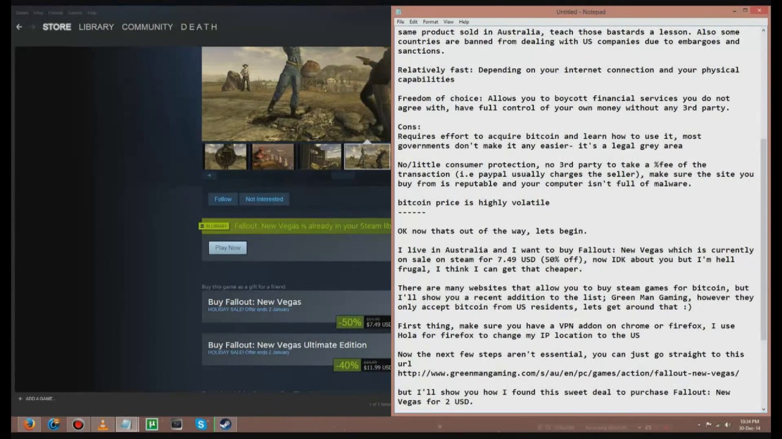782x439 pixels.
Task: Click the second browser icon in the taskbar
Action: pos(54,424)
